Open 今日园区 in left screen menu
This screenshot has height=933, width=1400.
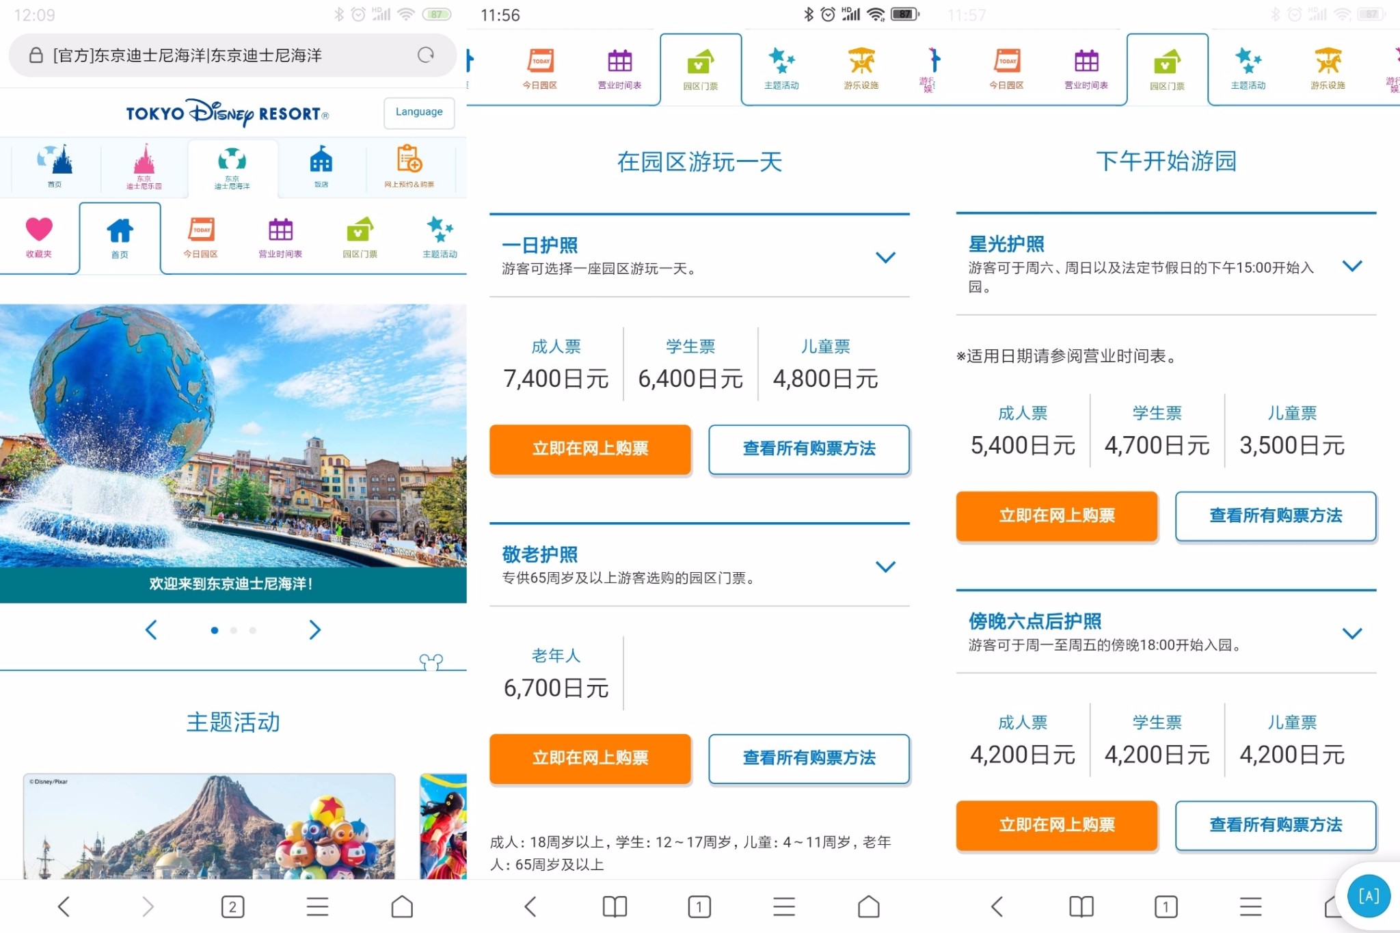click(200, 236)
